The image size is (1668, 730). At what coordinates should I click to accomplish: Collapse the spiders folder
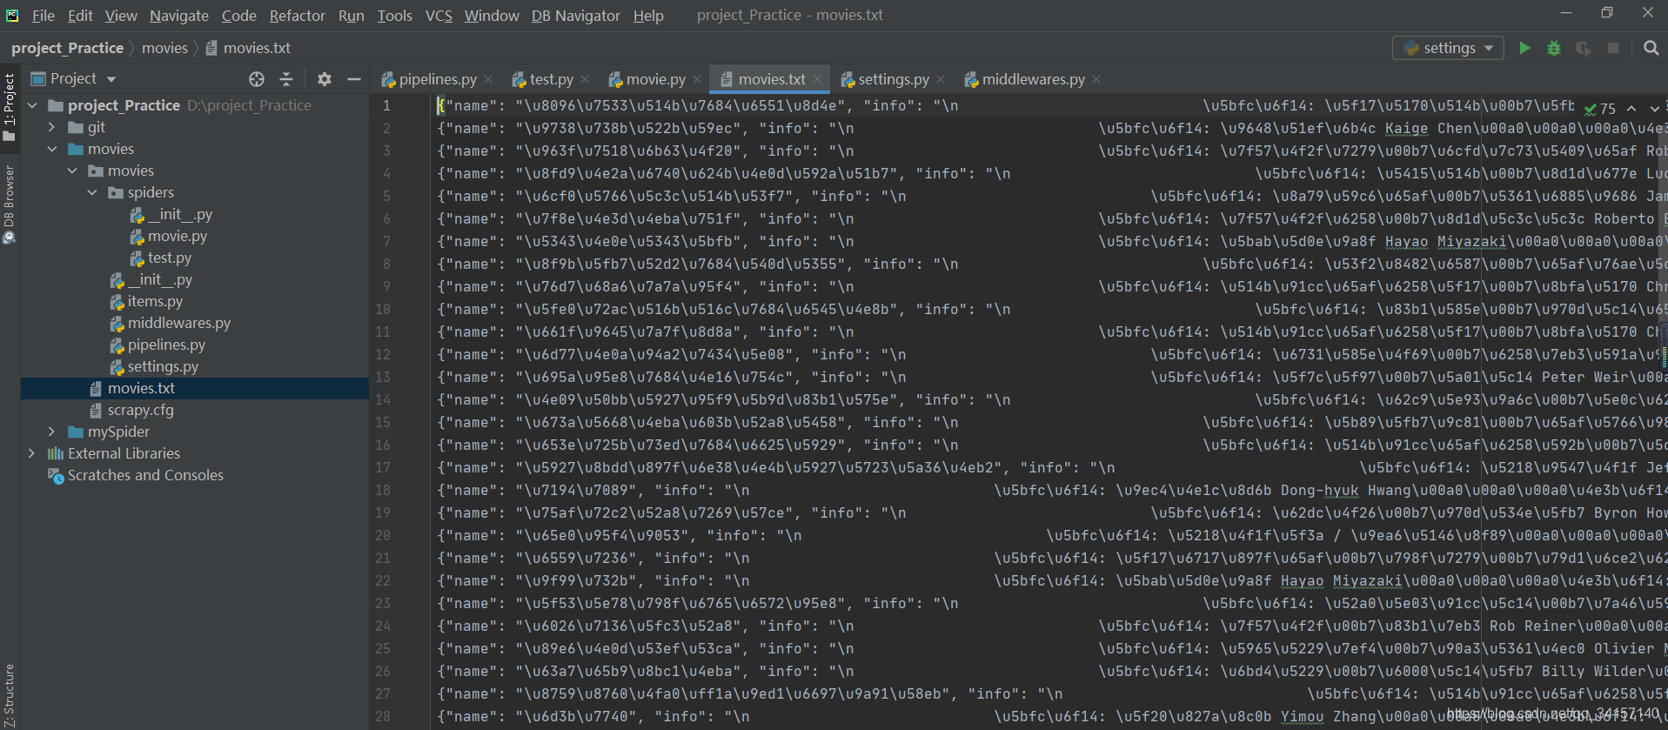pos(93,192)
